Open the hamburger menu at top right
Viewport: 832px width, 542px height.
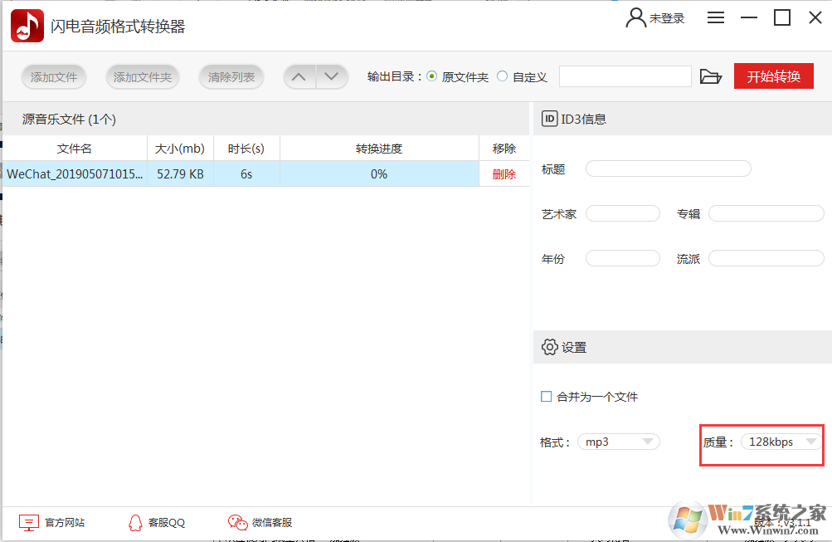[x=715, y=17]
